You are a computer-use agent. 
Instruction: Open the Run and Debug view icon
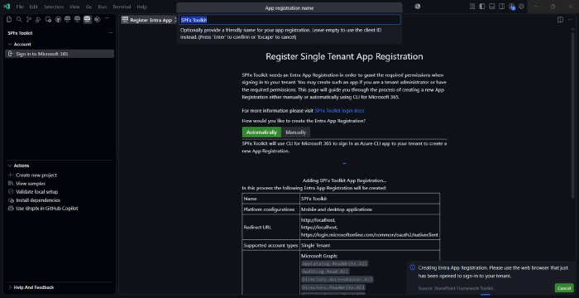pos(38,20)
